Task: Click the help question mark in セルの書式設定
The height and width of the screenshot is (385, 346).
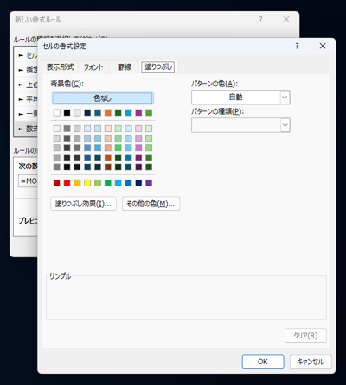Action: [x=297, y=46]
